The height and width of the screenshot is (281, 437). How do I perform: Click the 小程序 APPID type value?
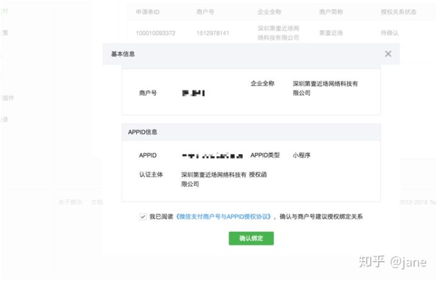click(x=301, y=155)
